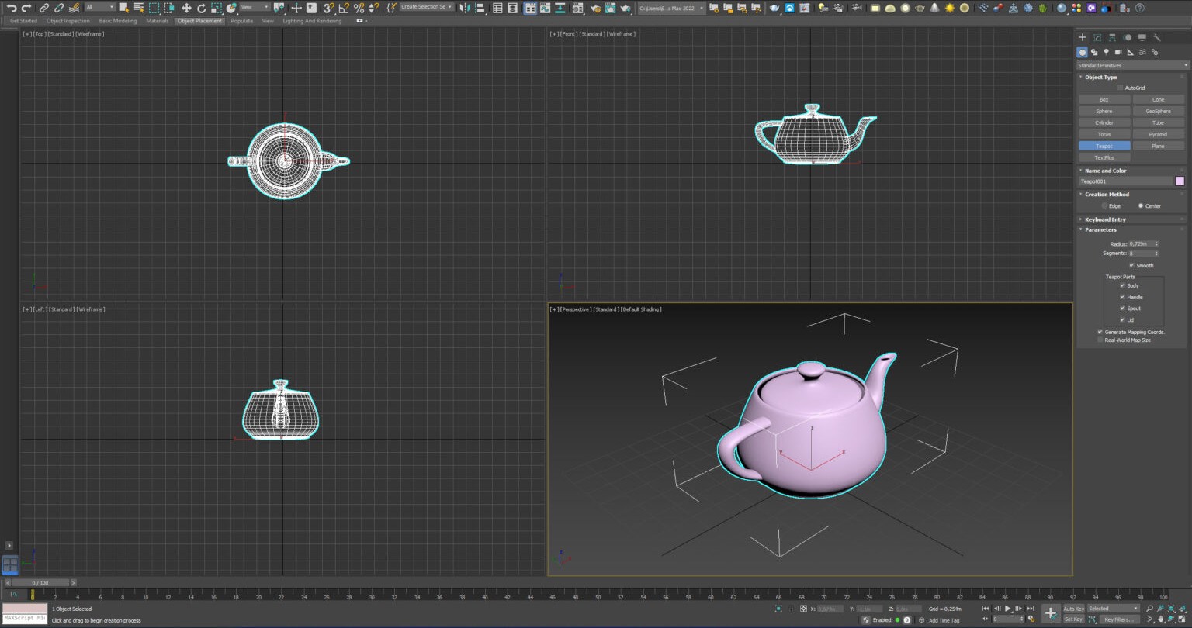The width and height of the screenshot is (1192, 628).
Task: Click the sun light icon in toolbar
Action: coord(949,8)
